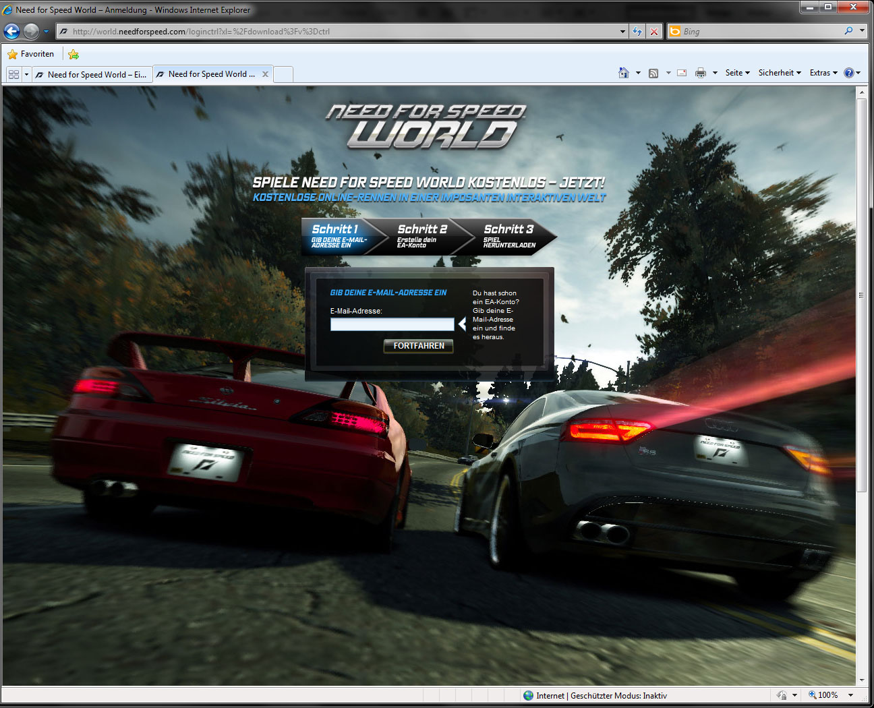Click the Internet Explorer icon in title bar
The image size is (874, 708).
click(x=8, y=9)
